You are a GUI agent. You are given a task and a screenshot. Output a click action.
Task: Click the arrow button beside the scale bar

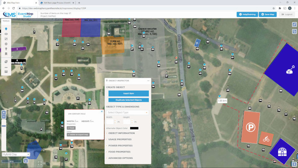(x=26, y=161)
